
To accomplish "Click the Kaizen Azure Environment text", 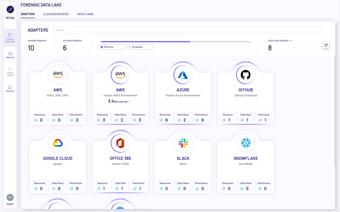I will pos(183,95).
